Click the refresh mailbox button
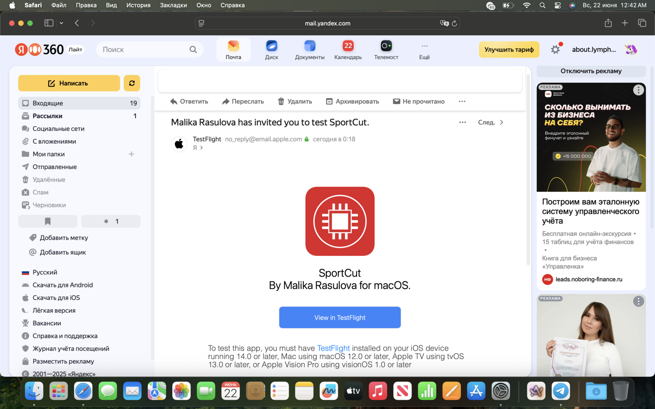 pyautogui.click(x=132, y=83)
